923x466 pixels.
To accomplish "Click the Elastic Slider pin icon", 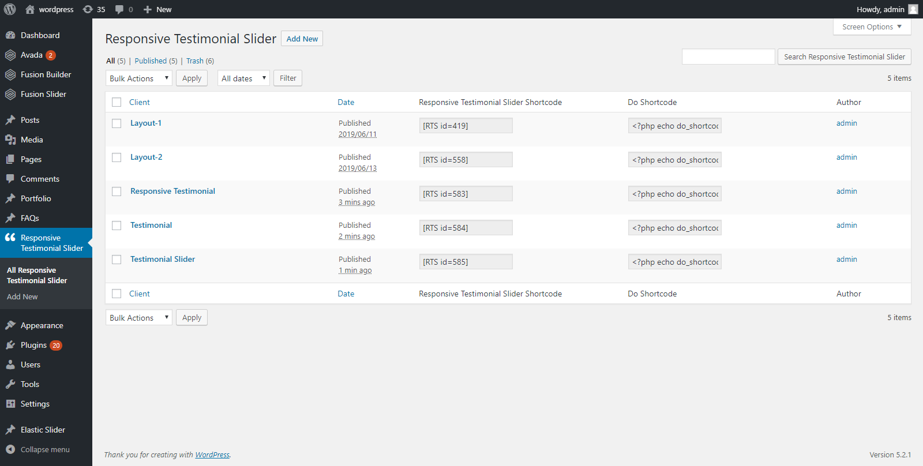I will click(10, 430).
